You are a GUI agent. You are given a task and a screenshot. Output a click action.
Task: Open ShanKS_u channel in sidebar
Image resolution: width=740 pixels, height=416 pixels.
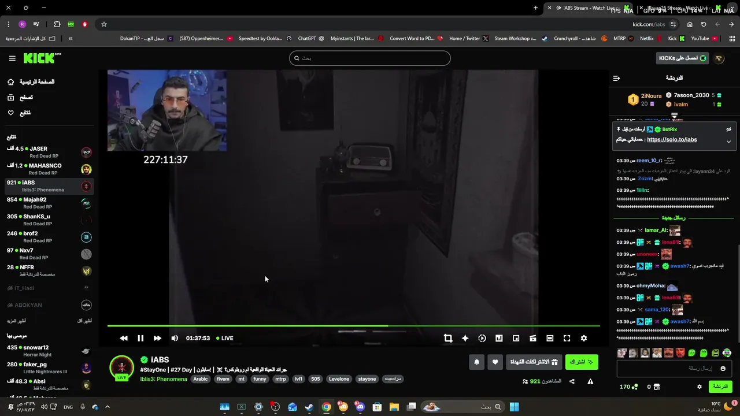coord(49,220)
